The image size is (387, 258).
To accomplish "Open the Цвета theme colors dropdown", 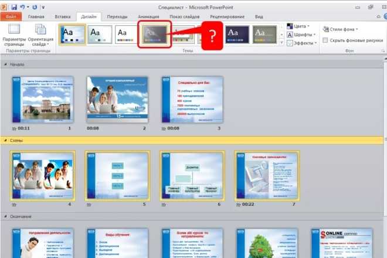I will (x=298, y=26).
